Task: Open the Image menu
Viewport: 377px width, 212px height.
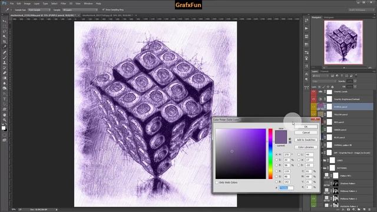Action: (27, 4)
